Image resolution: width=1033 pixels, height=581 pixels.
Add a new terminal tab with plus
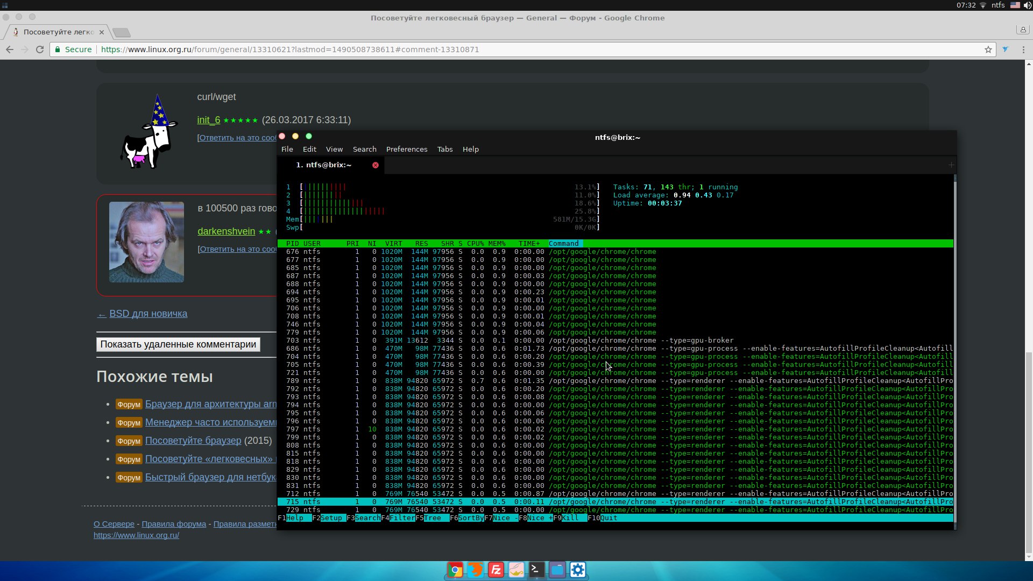pos(951,165)
